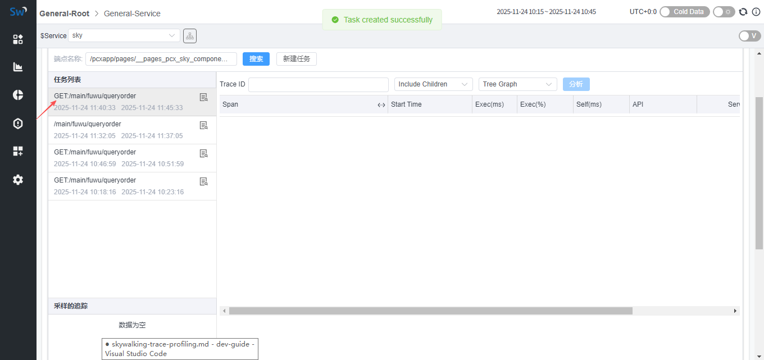
Task: Click the Trace ID input field
Action: (318, 84)
